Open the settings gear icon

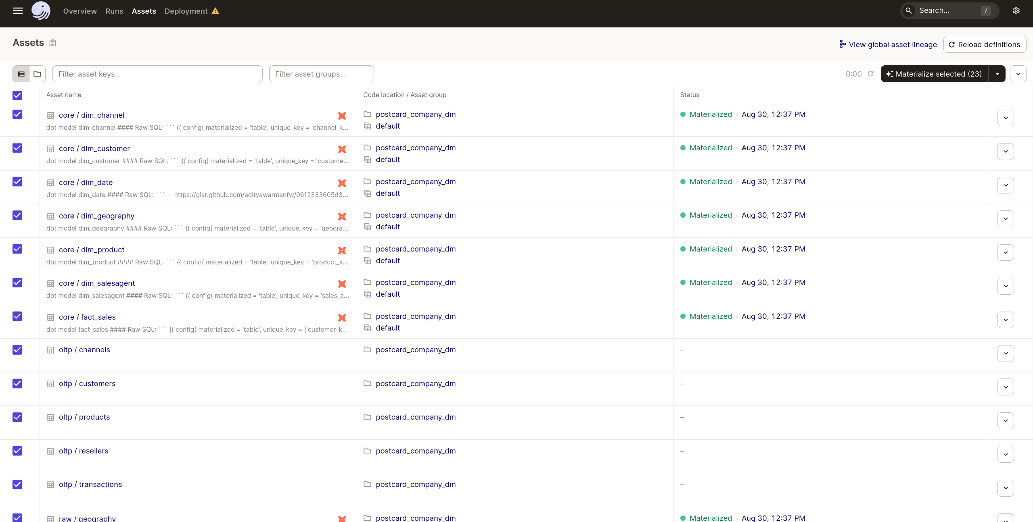click(1016, 11)
